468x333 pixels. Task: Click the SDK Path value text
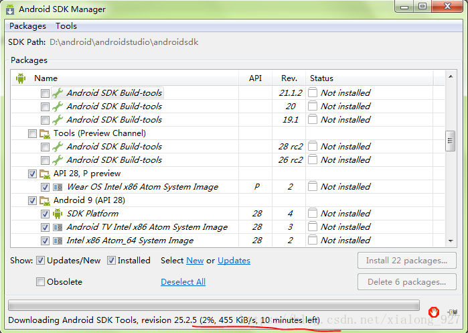coord(124,42)
